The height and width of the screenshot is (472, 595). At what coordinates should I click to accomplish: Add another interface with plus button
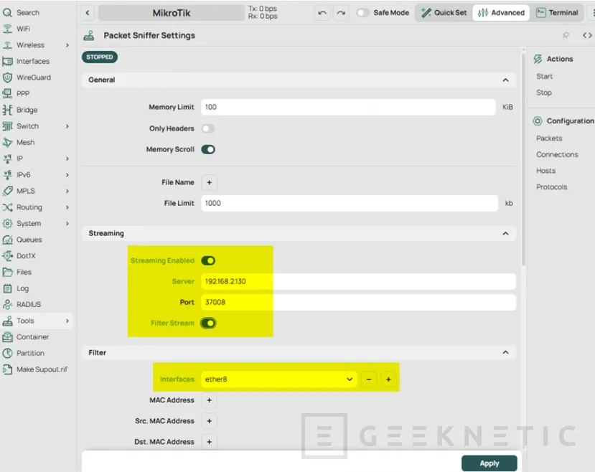[388, 379]
